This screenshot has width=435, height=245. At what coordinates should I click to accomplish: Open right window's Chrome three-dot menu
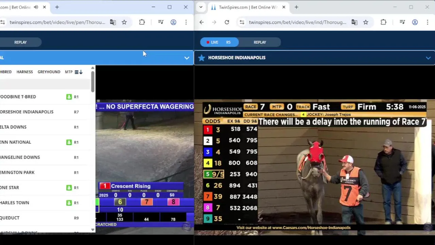428,22
